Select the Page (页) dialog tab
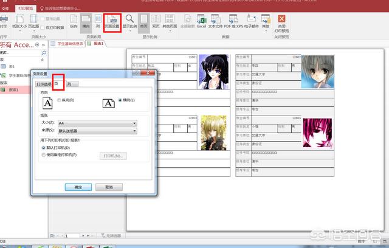The width and height of the screenshot is (389, 248). tap(58, 83)
